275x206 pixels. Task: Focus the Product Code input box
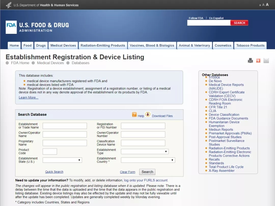coord(50,152)
